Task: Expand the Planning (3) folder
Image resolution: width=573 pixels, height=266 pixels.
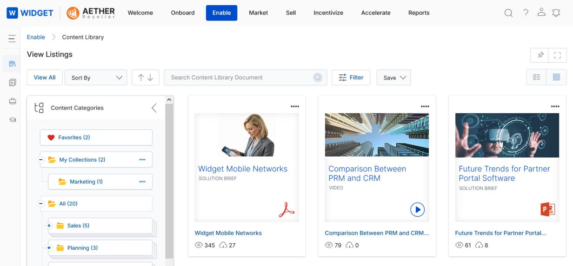Action: [x=49, y=248]
